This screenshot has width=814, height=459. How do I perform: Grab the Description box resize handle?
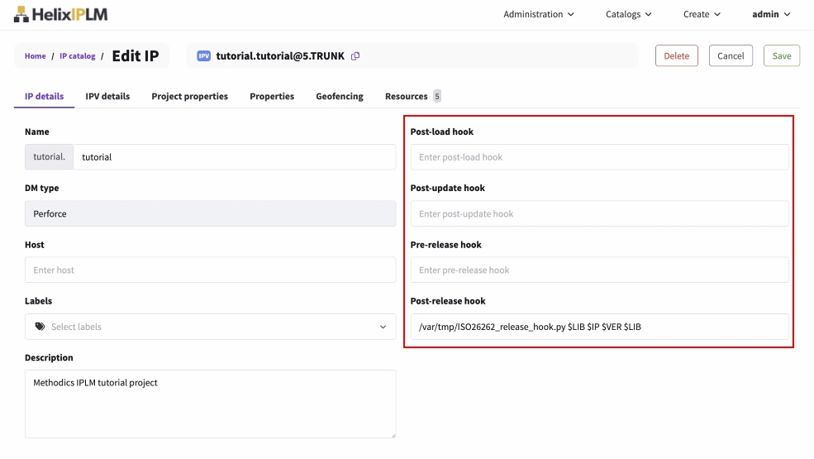(x=392, y=433)
